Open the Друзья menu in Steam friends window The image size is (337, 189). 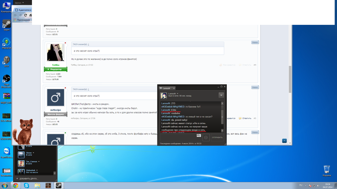coord(19,2)
